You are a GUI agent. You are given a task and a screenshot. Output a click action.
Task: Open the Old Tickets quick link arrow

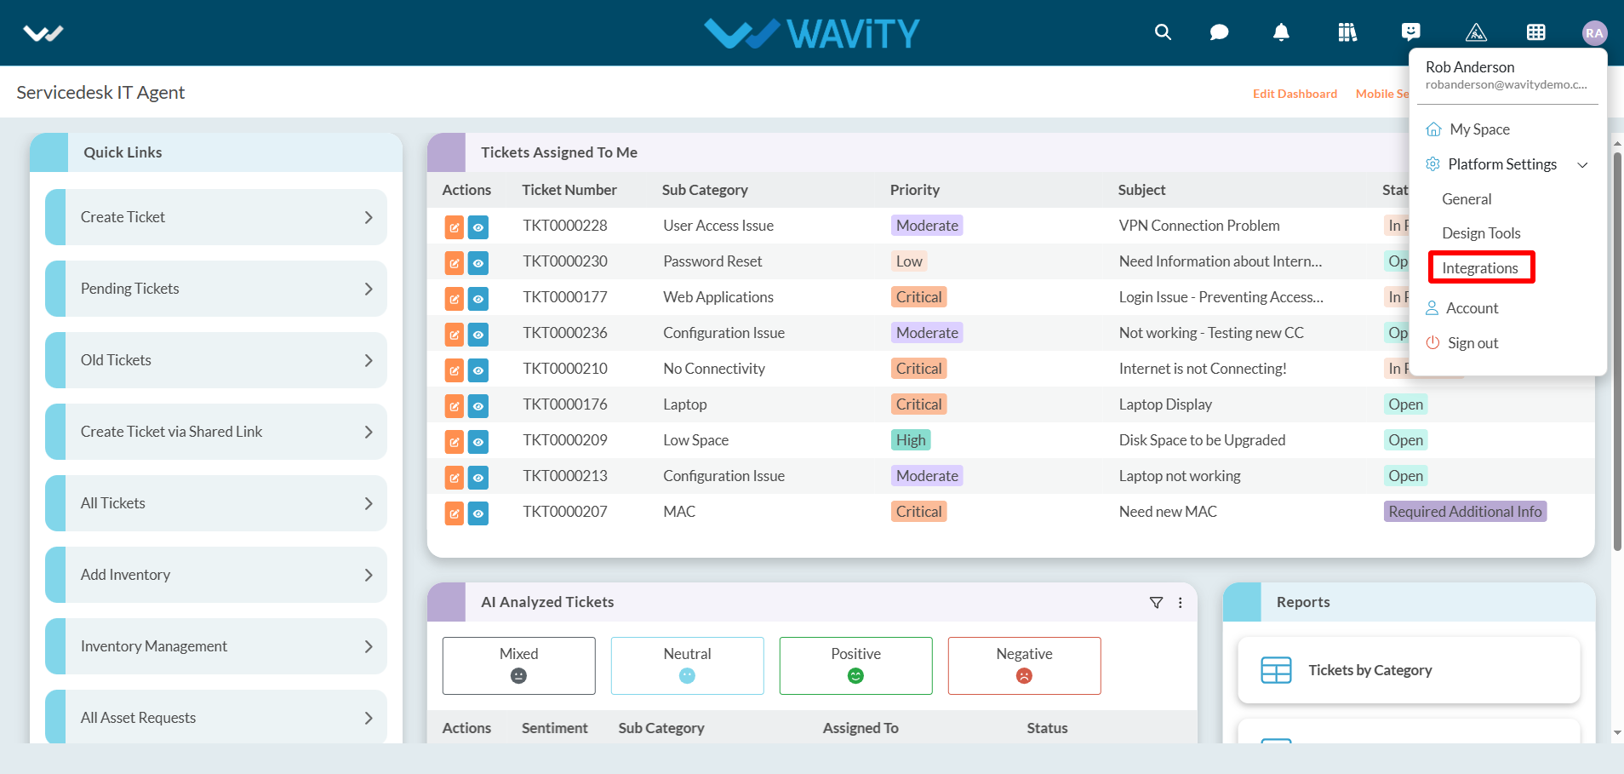pyautogui.click(x=369, y=360)
